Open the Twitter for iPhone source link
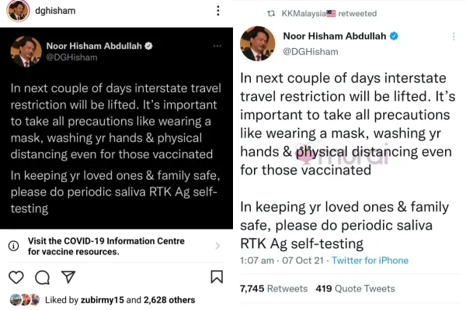 370,260
